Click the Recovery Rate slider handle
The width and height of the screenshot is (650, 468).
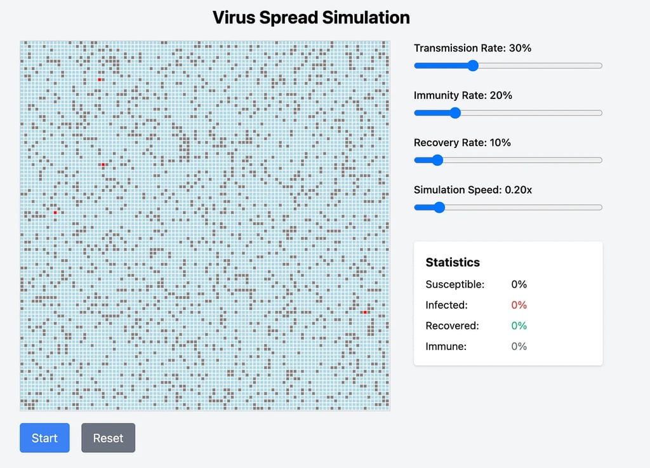click(x=437, y=160)
